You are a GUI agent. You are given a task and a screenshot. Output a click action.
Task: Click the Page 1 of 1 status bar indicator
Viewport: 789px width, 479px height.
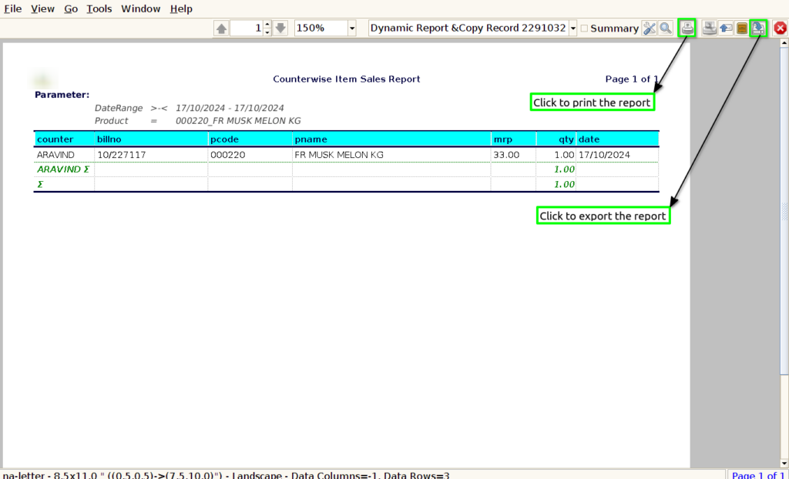coord(758,475)
